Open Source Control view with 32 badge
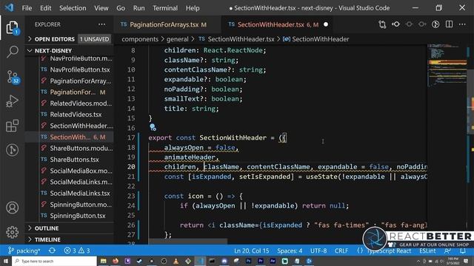Viewport: 474px width, 266px height. pyautogui.click(x=13, y=77)
